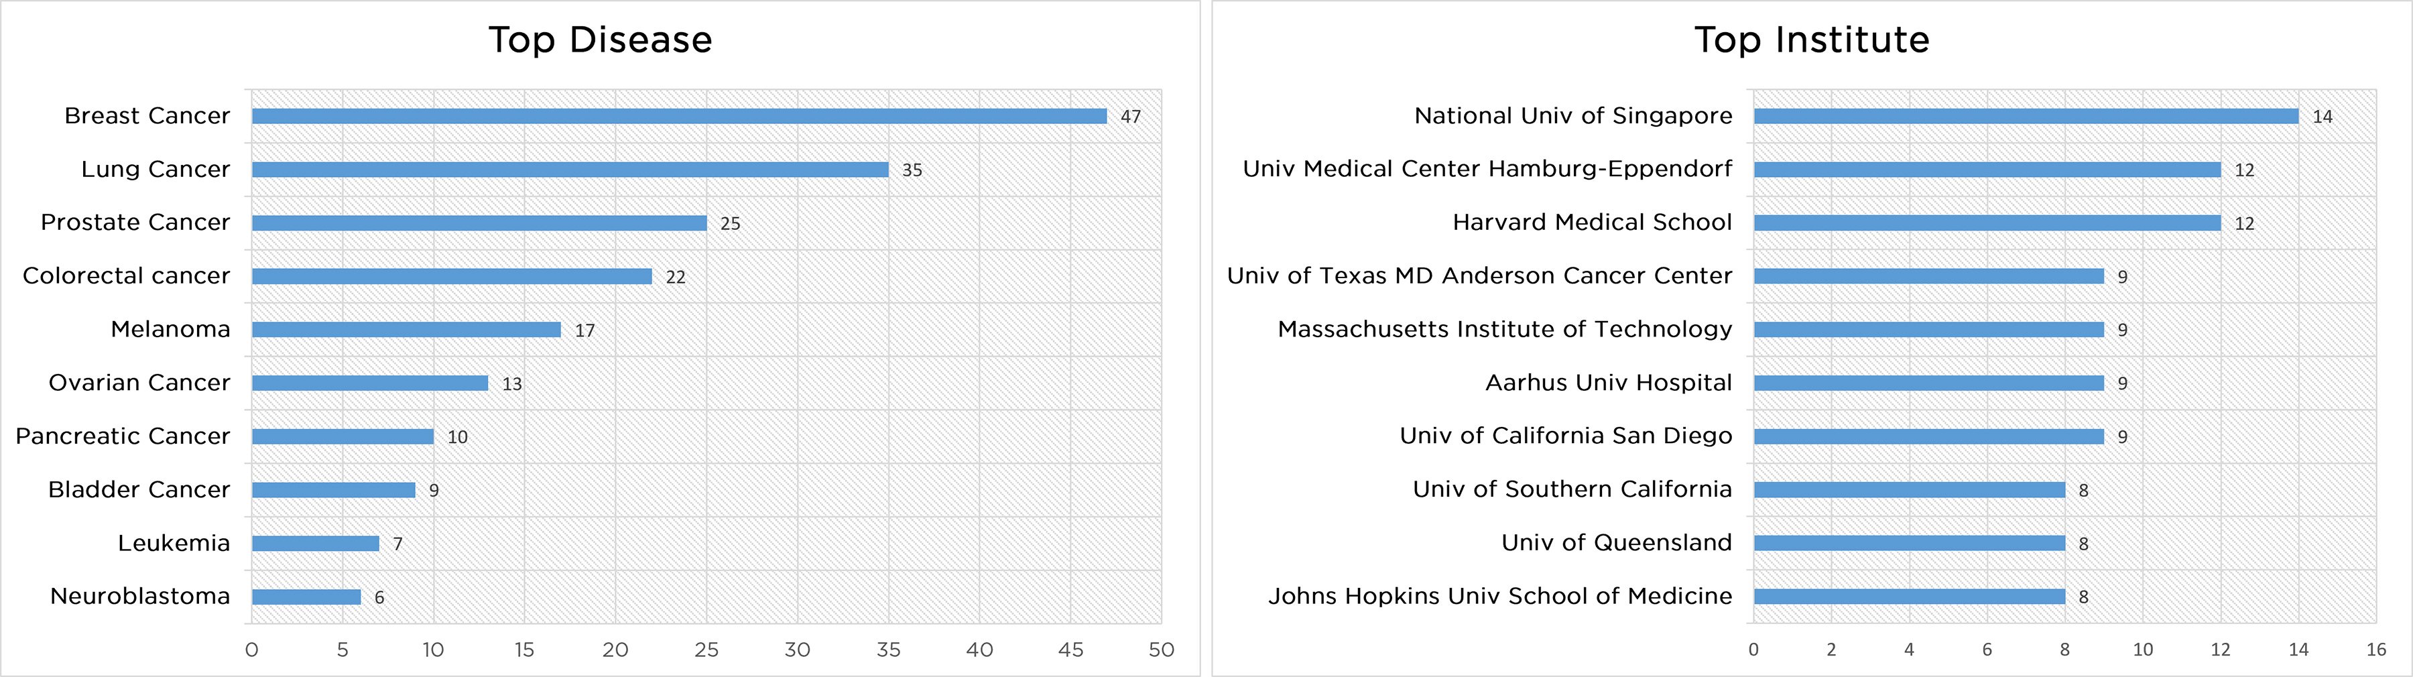Screen dimensions: 2413x677
Task: Click the Melanoma bar
Action: pyautogui.click(x=406, y=330)
